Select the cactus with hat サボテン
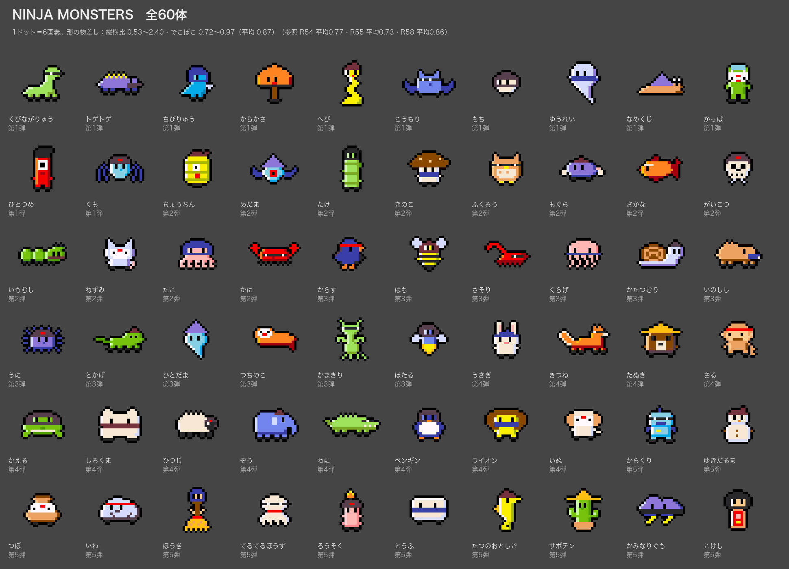Screen dimensions: 789x569 [584, 510]
